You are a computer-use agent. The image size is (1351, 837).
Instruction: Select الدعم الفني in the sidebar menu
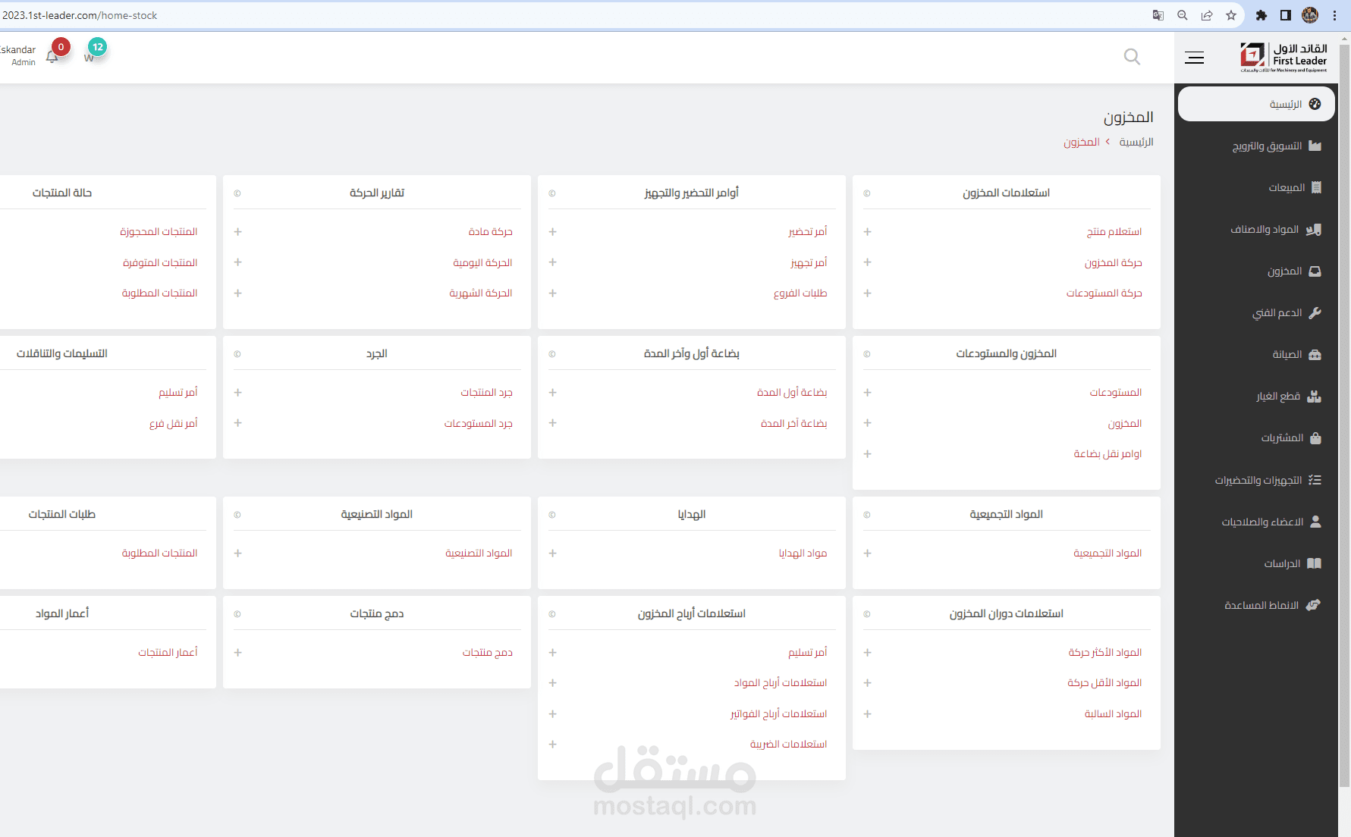click(1277, 312)
